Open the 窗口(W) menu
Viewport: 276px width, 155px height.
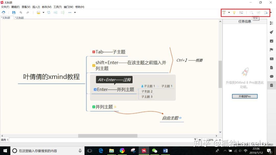click(68, 7)
